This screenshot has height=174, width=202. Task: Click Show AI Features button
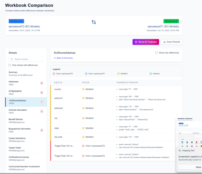(x=146, y=42)
